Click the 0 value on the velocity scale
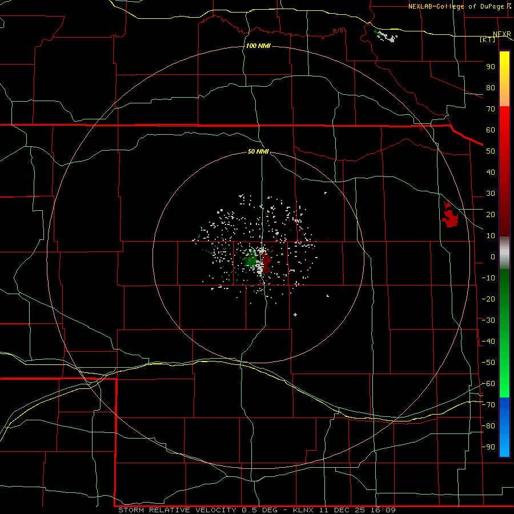This screenshot has width=514, height=514. tap(493, 257)
